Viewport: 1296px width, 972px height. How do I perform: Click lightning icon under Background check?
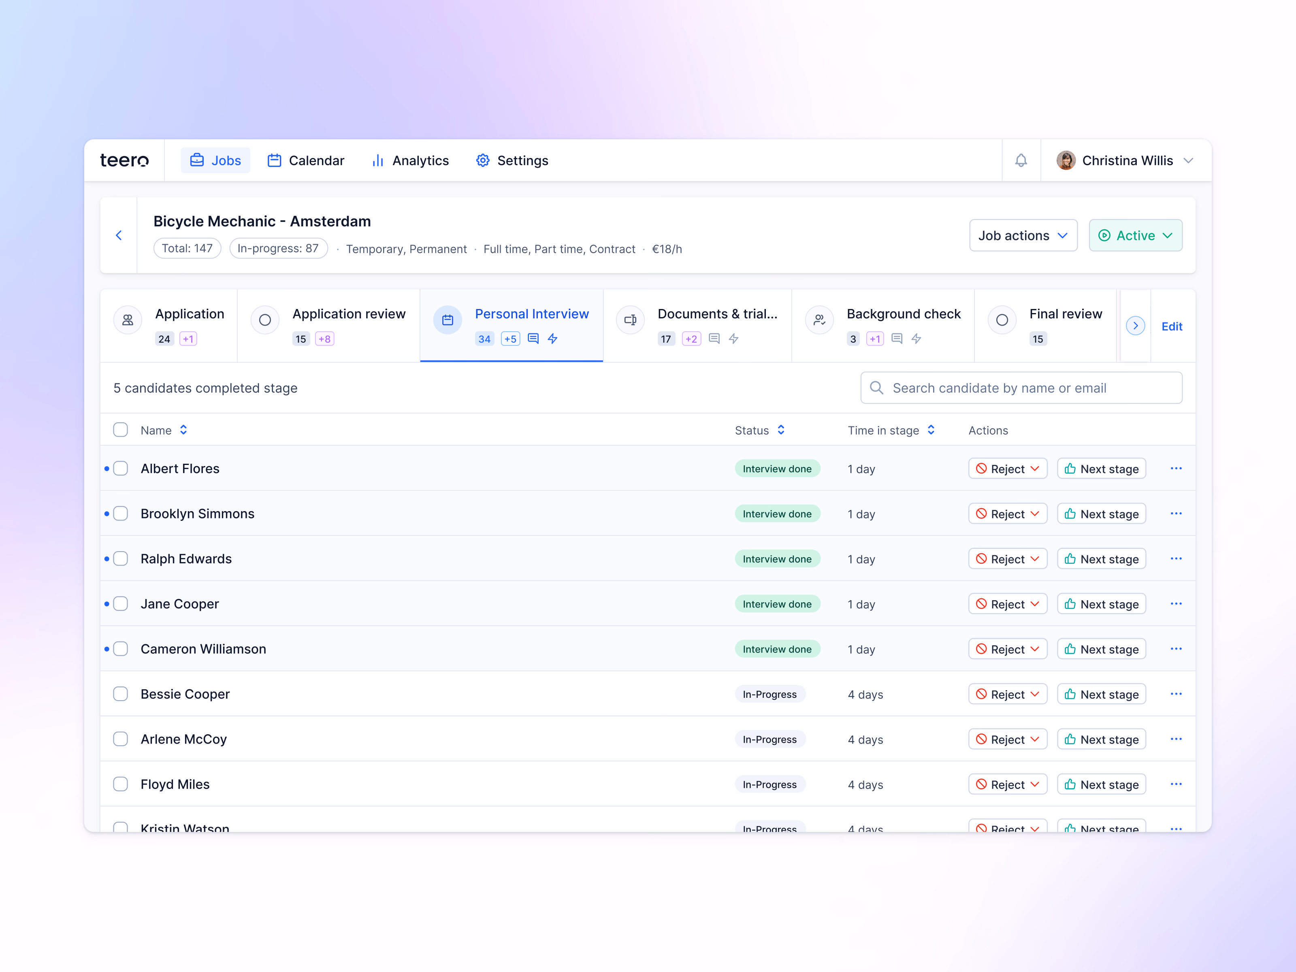click(x=917, y=339)
